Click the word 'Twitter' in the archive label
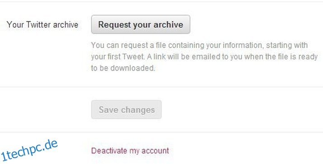The height and width of the screenshot is (164, 323). pyautogui.click(x=38, y=25)
